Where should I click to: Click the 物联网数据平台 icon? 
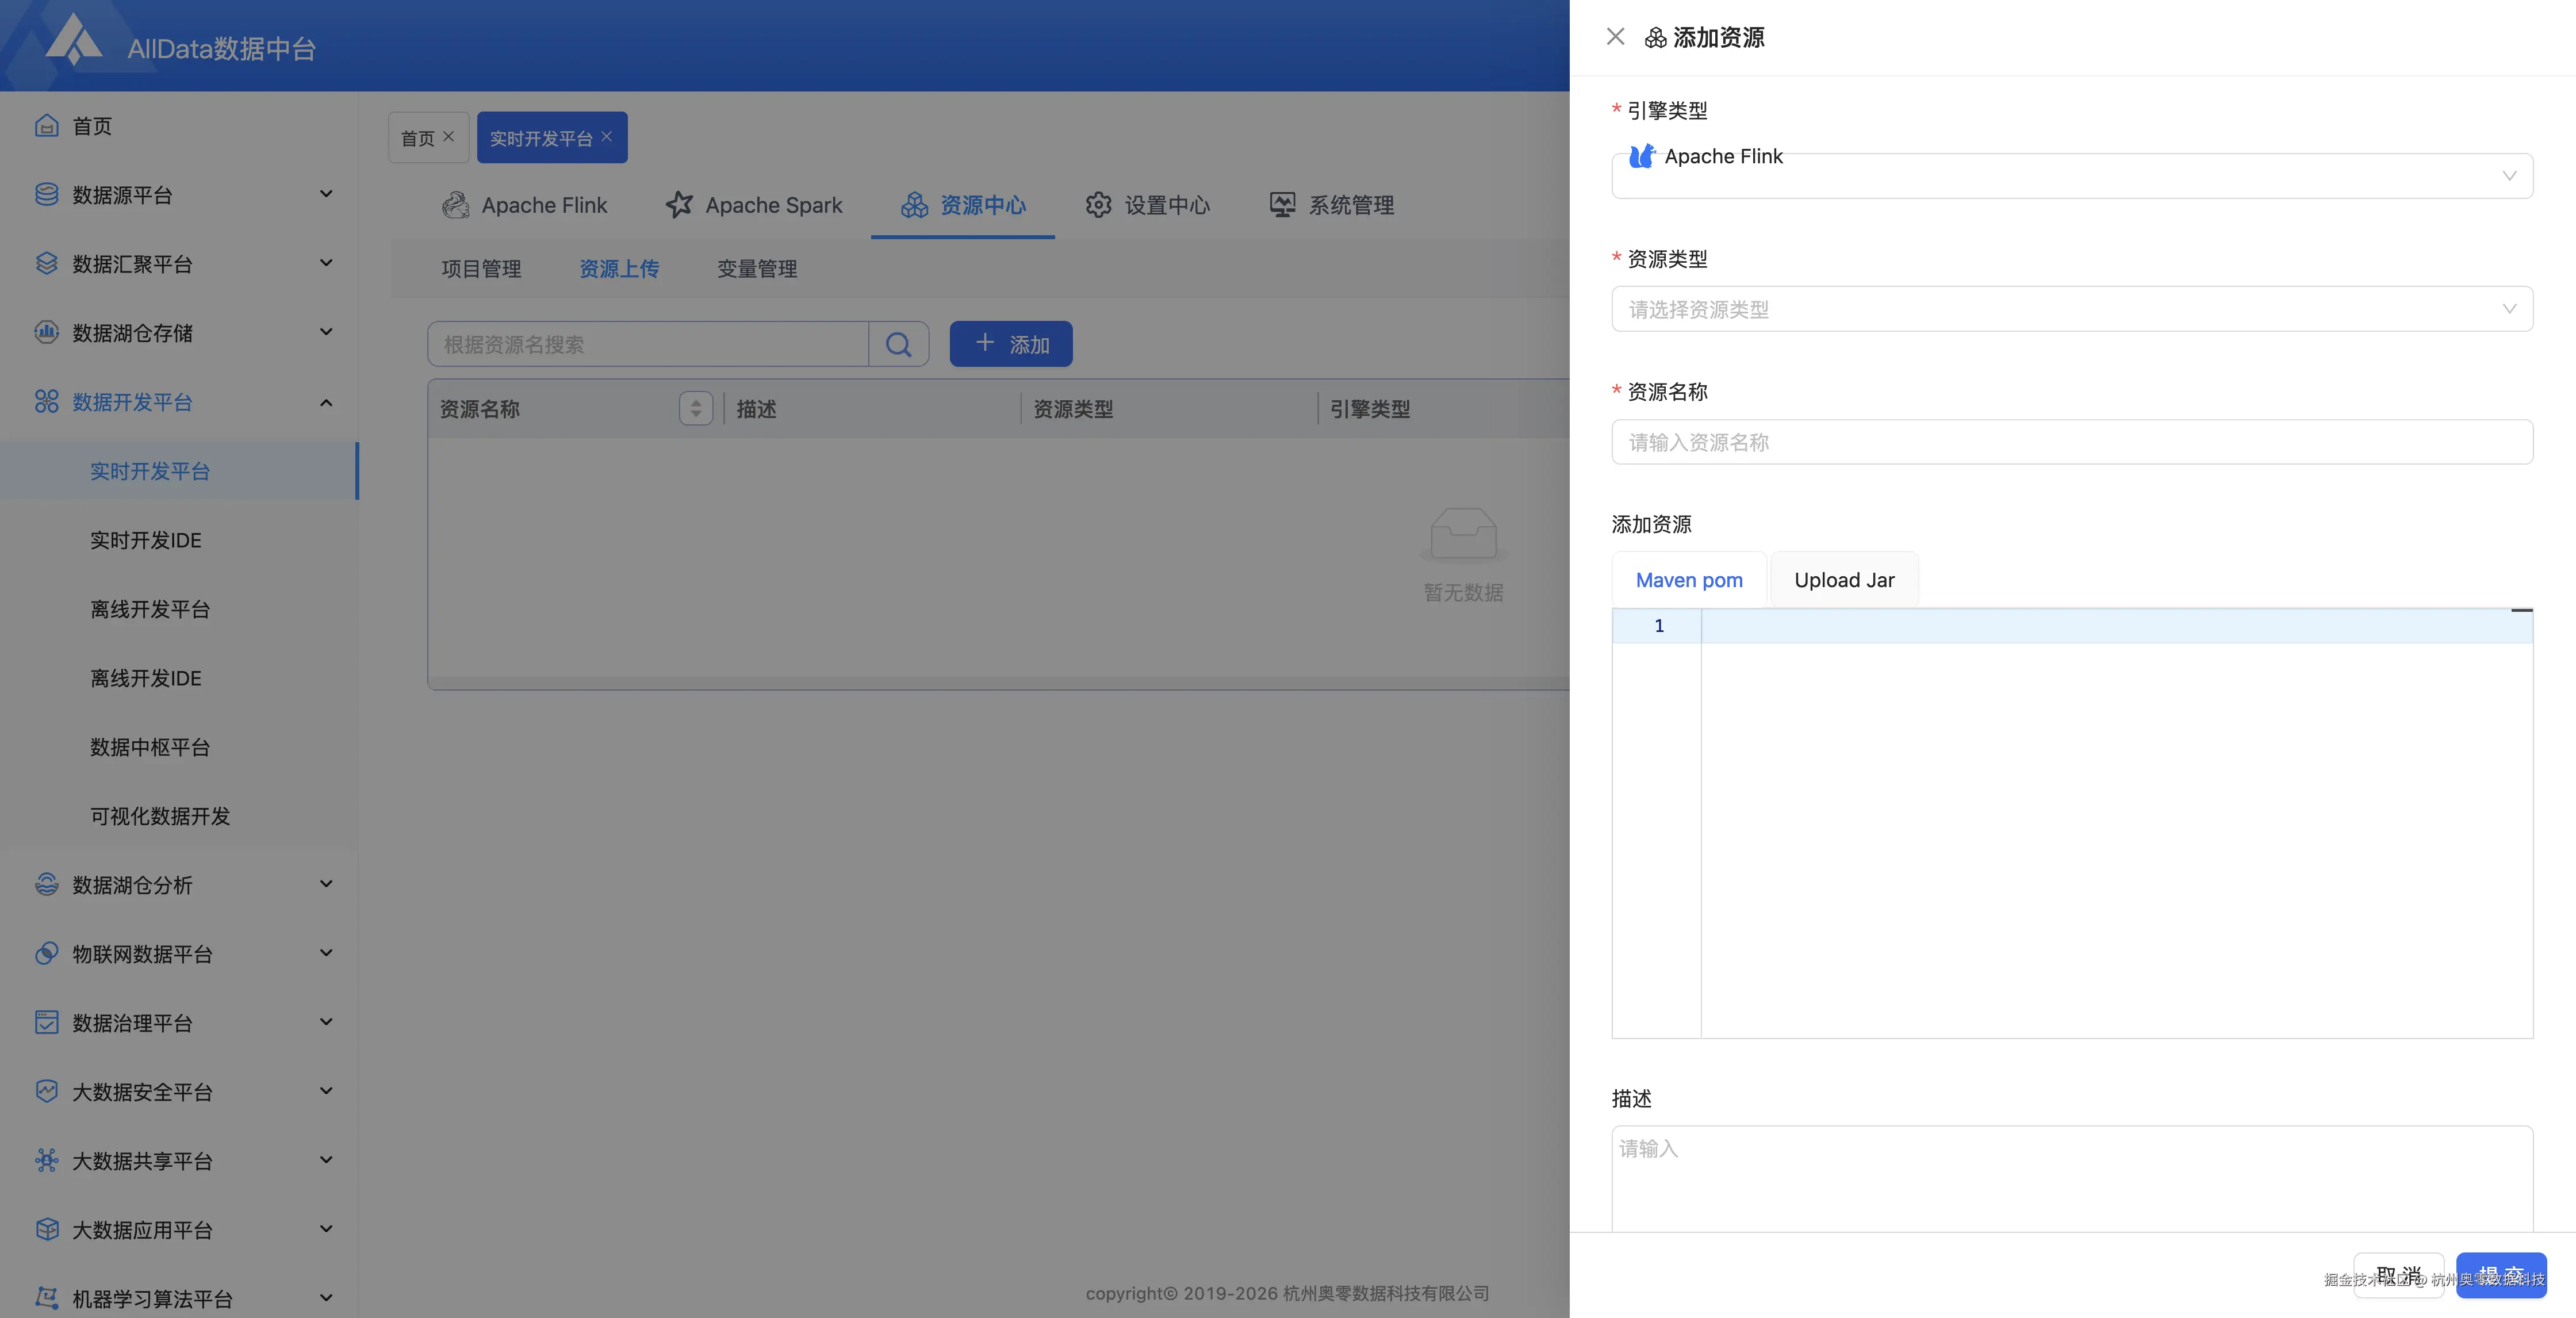coord(46,953)
